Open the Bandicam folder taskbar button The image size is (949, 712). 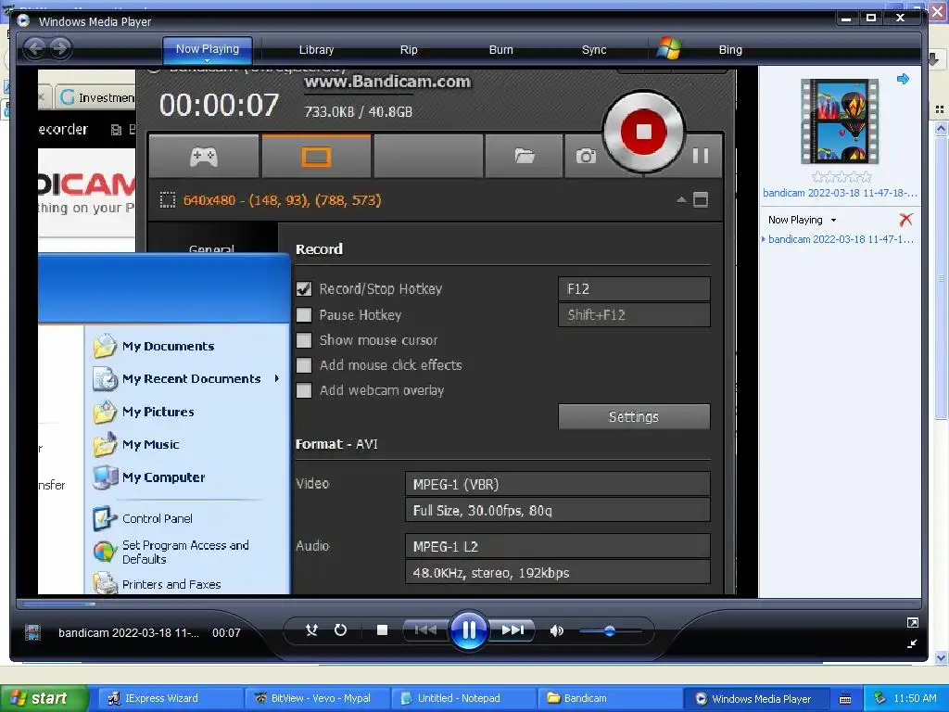610,698
